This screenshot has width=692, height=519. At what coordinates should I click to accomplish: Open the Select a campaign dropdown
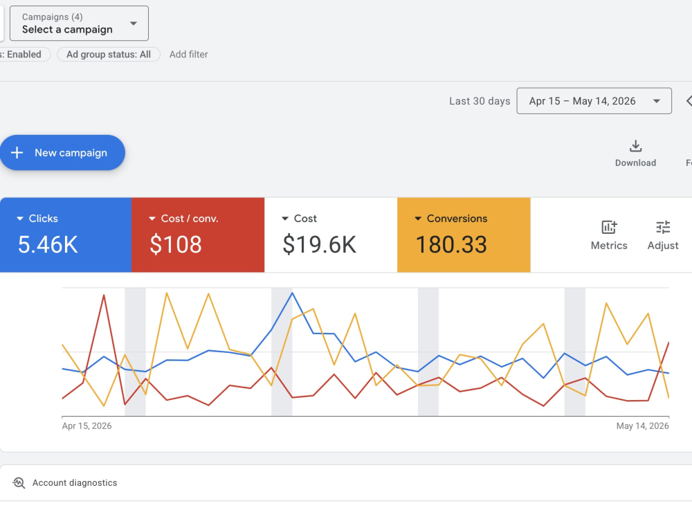pyautogui.click(x=79, y=24)
